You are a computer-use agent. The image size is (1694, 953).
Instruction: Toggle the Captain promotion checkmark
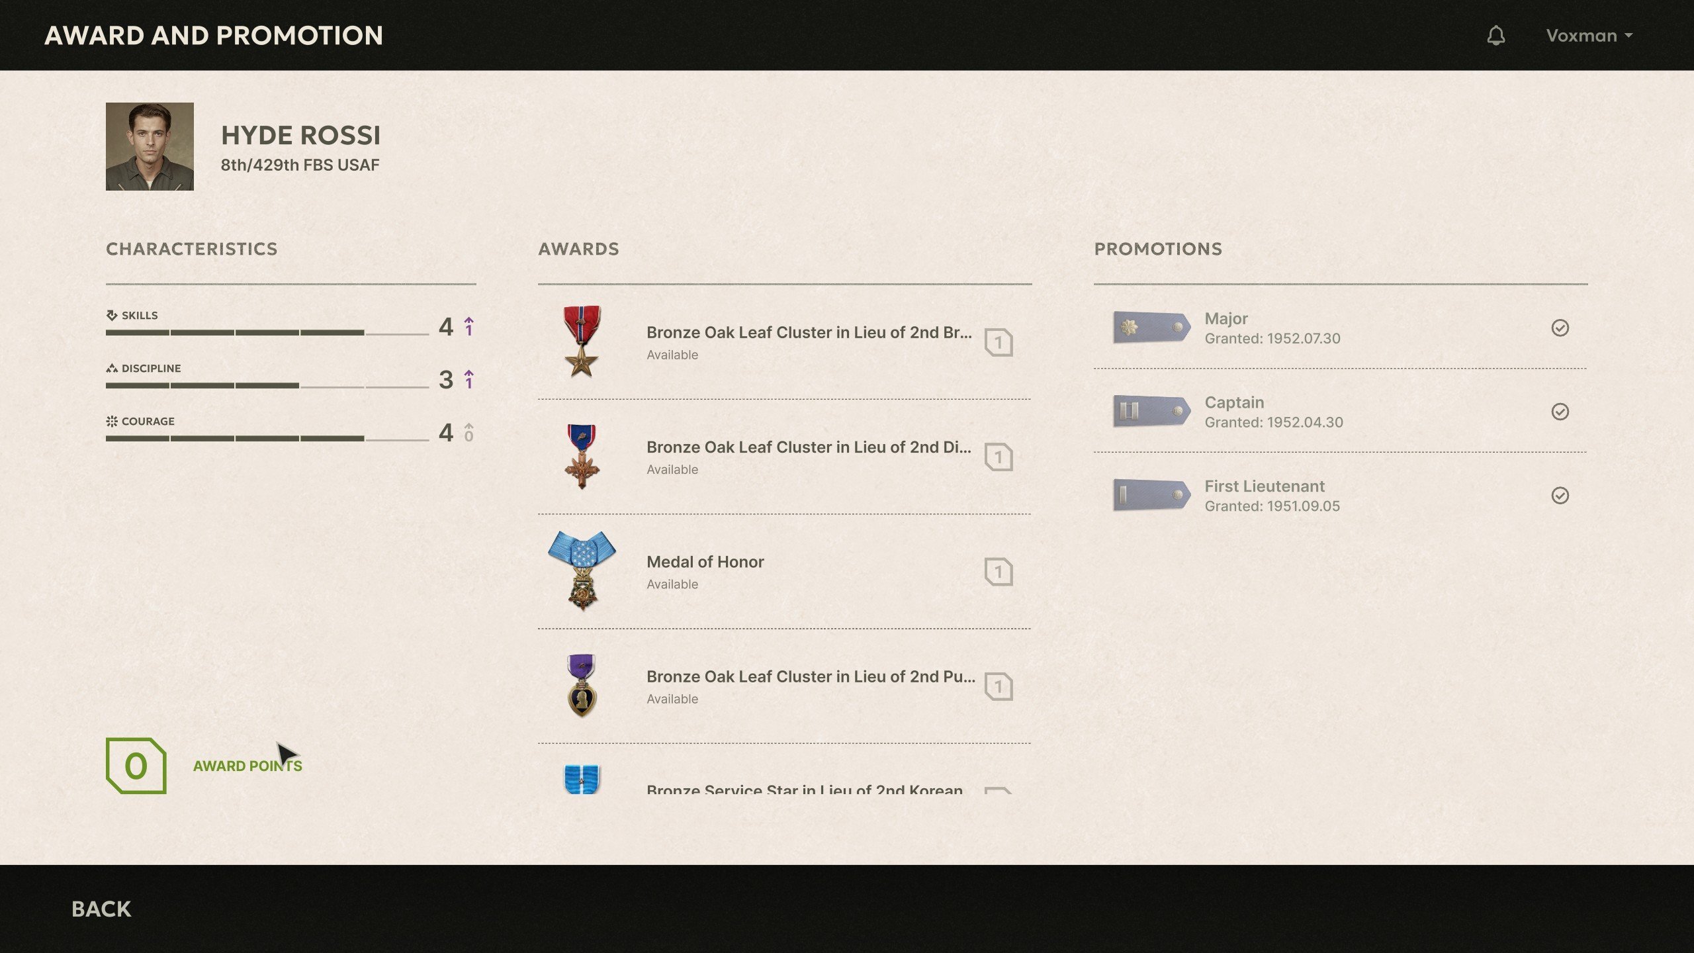pyautogui.click(x=1560, y=412)
